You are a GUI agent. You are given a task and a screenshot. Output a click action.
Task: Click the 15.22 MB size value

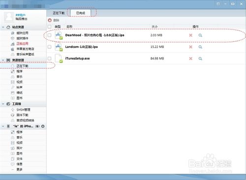(157, 47)
